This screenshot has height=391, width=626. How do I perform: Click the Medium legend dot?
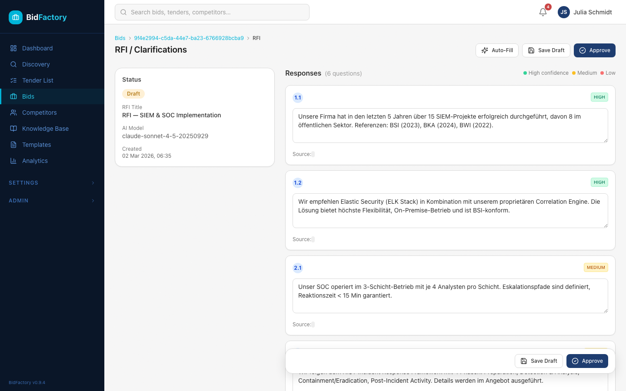tap(574, 73)
